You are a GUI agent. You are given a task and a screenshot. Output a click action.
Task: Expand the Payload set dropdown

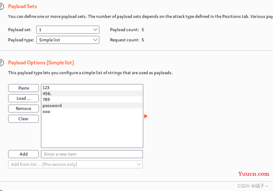[68, 30]
